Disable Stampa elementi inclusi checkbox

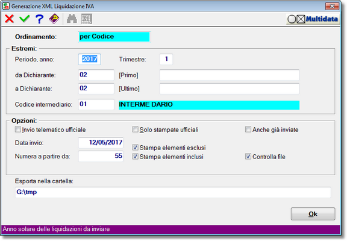tap(135, 157)
